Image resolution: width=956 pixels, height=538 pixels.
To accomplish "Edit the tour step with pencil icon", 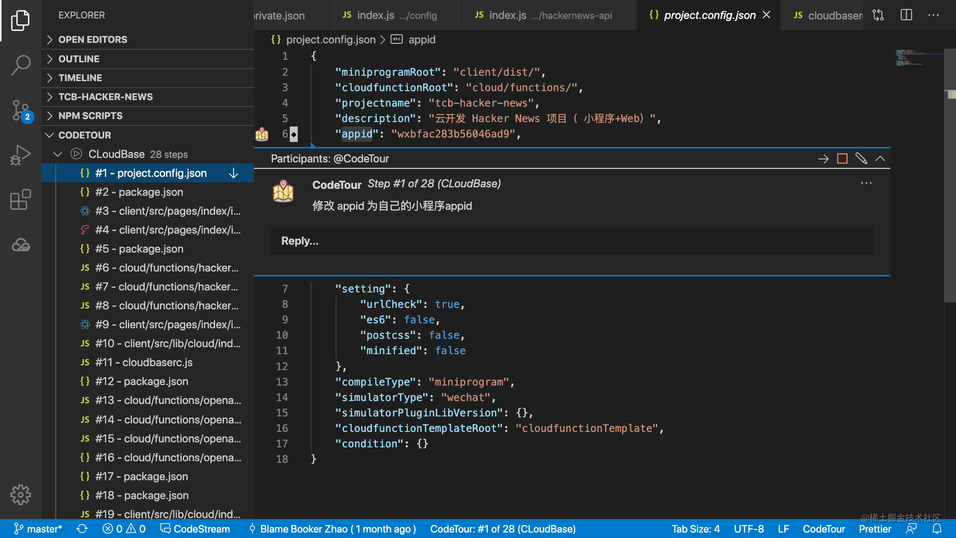I will pyautogui.click(x=861, y=158).
